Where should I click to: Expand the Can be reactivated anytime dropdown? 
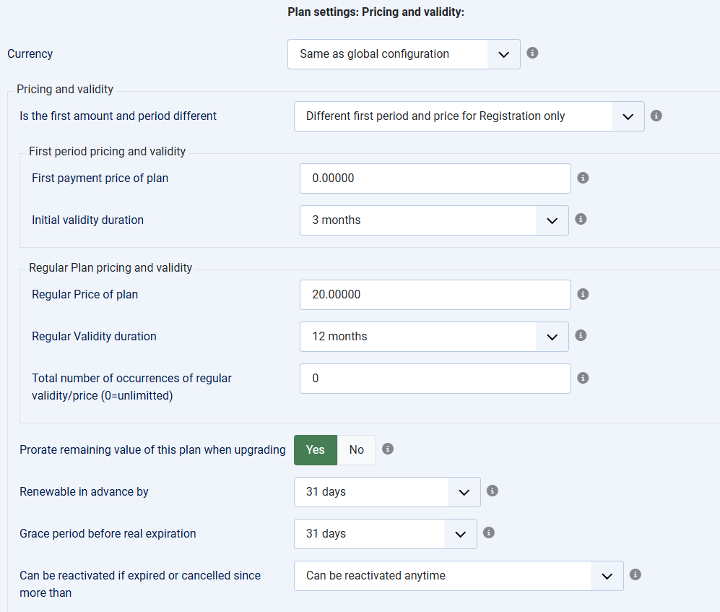pyautogui.click(x=459, y=576)
